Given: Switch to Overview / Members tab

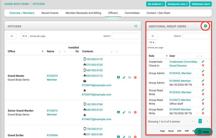Looking at the screenshot, I should [22, 13].
